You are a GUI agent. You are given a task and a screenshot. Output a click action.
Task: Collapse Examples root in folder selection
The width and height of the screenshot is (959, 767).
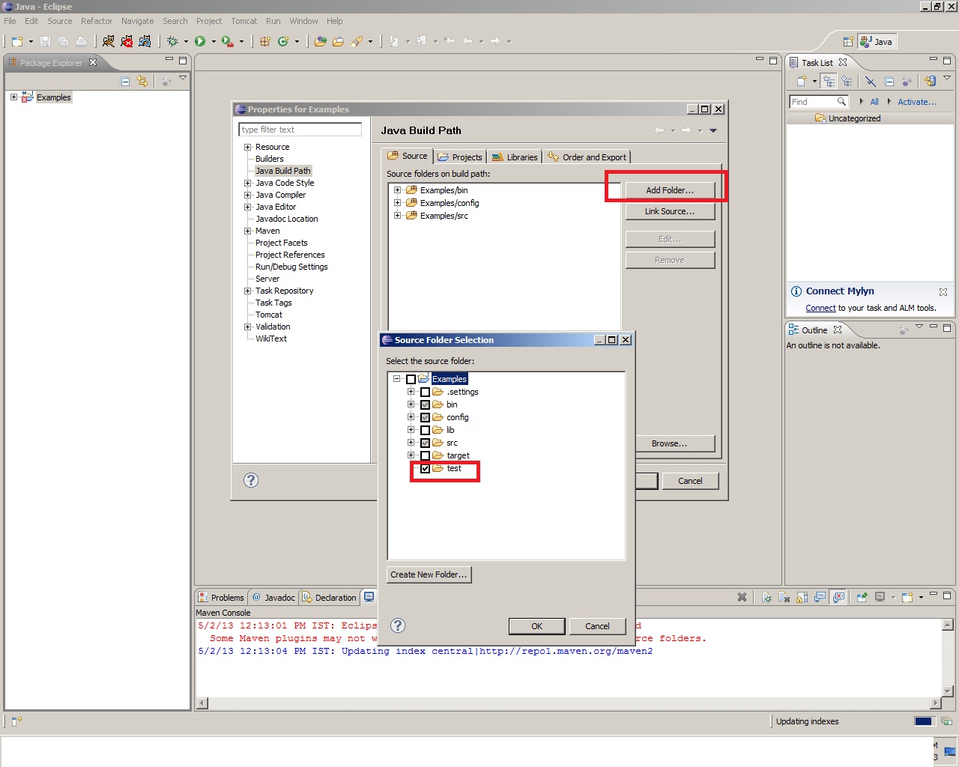click(x=397, y=379)
